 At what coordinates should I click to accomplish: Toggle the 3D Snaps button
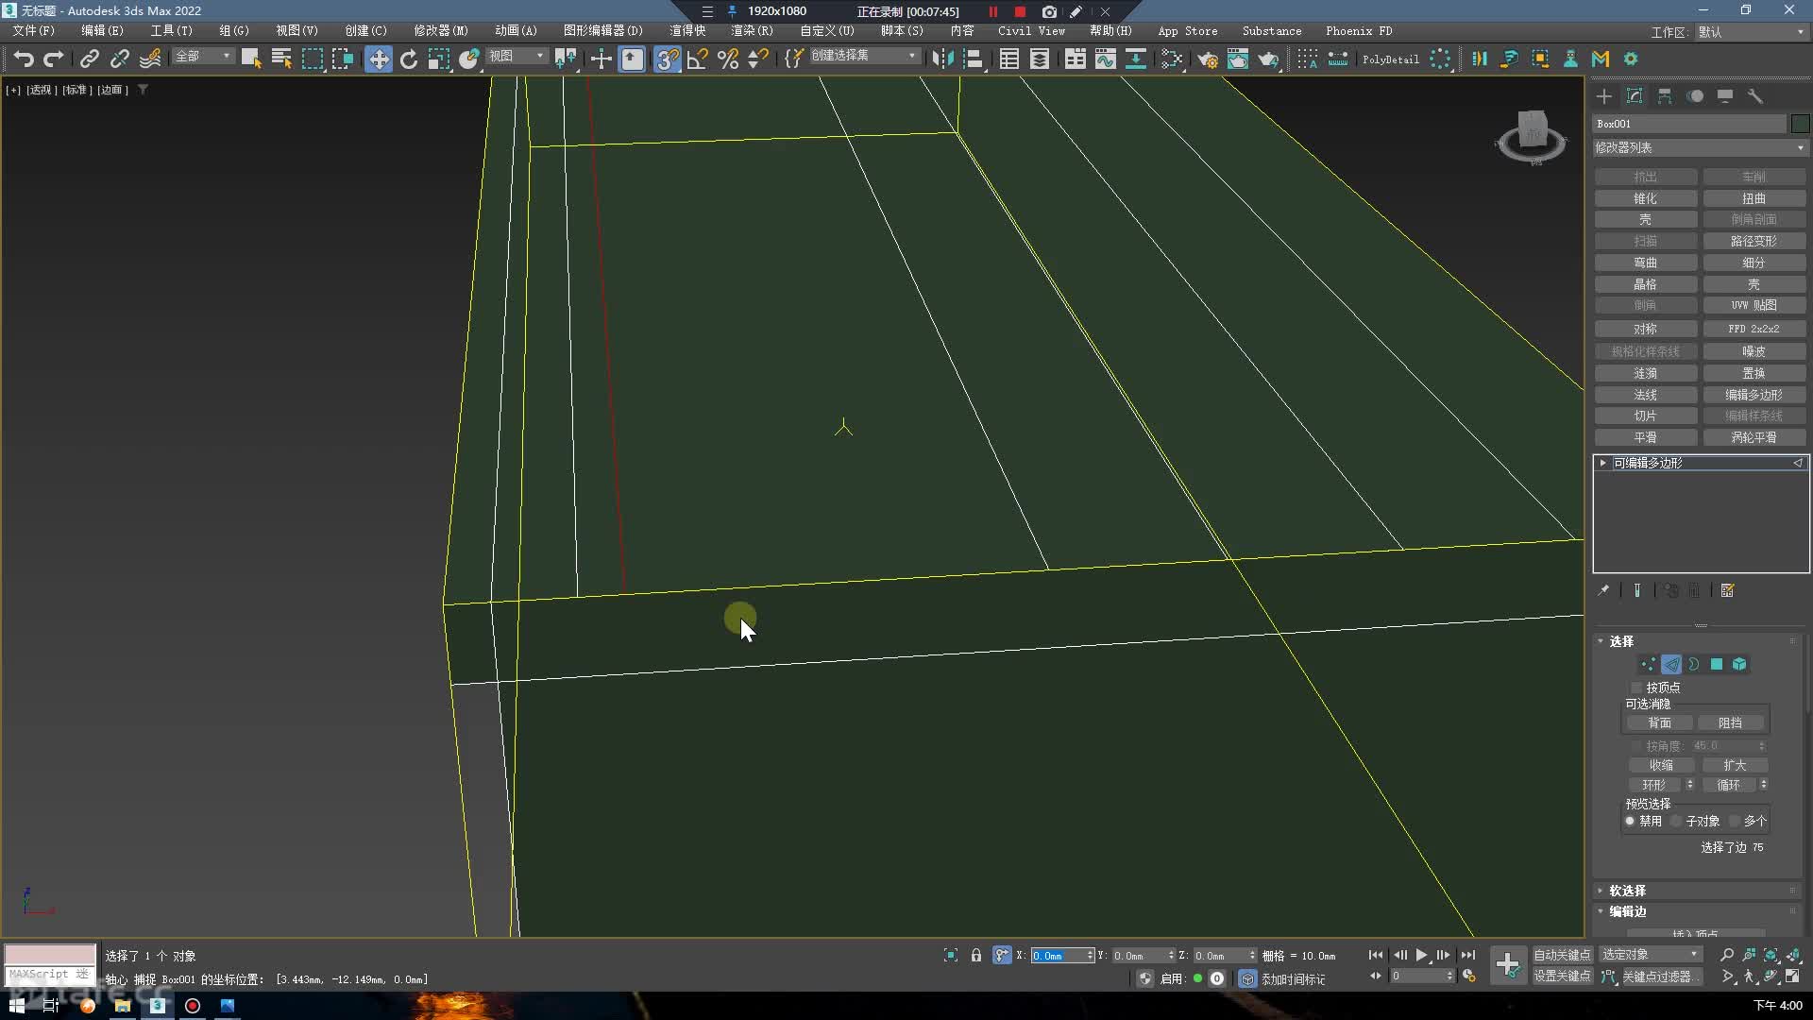(667, 59)
